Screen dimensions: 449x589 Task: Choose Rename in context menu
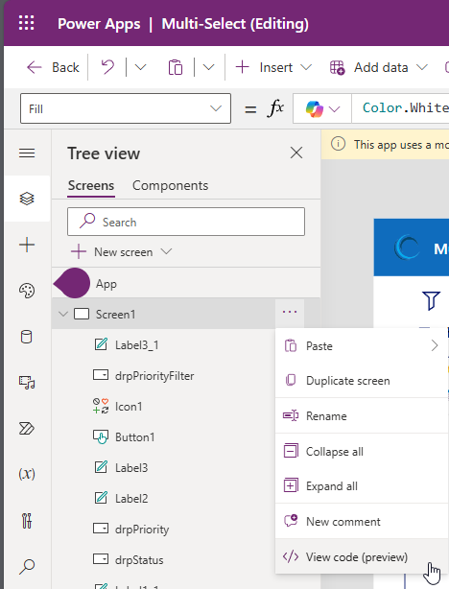(362, 415)
